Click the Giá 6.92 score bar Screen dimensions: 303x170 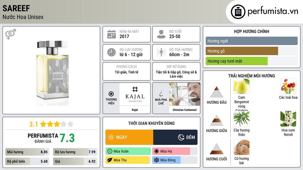(75, 161)
